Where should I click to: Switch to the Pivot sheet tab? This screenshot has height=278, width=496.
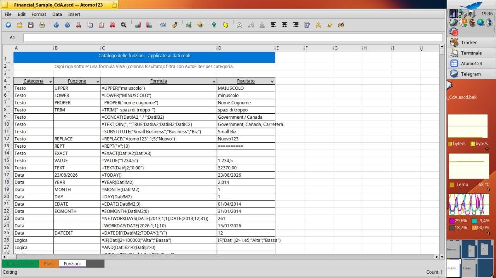[x=49, y=264]
